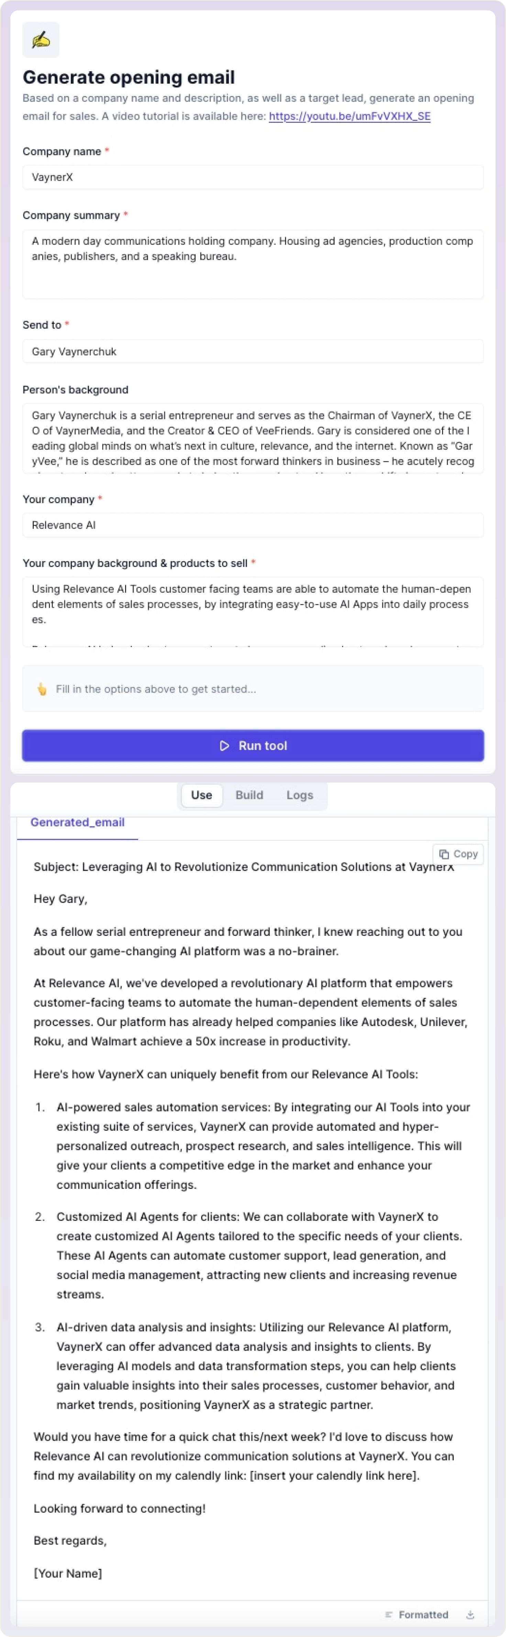The height and width of the screenshot is (1637, 506).
Task: Click the Your company field showing Relevance AI
Action: click(x=253, y=525)
